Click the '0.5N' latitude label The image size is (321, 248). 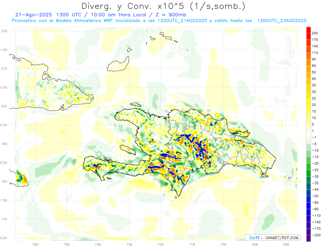[4, 87]
